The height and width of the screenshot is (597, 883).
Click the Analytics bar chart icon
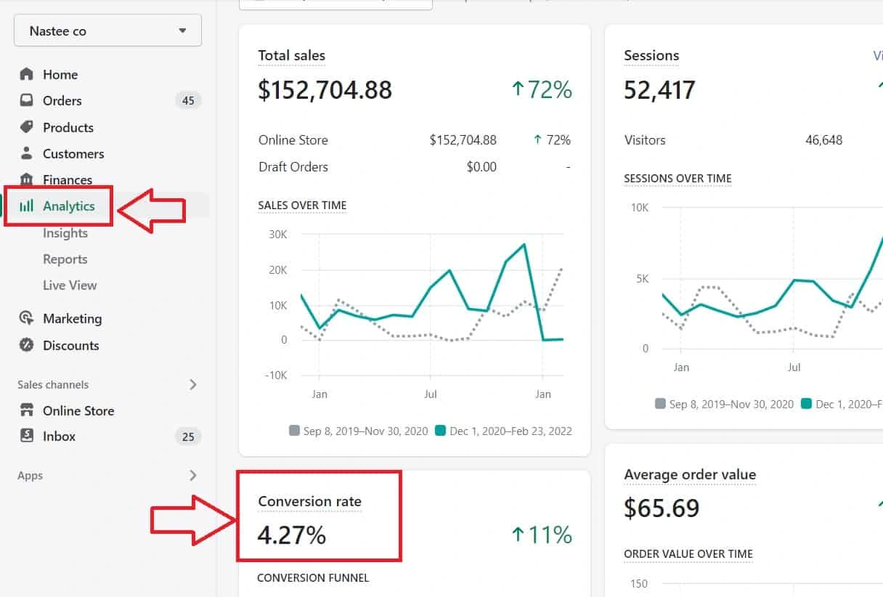pos(27,206)
